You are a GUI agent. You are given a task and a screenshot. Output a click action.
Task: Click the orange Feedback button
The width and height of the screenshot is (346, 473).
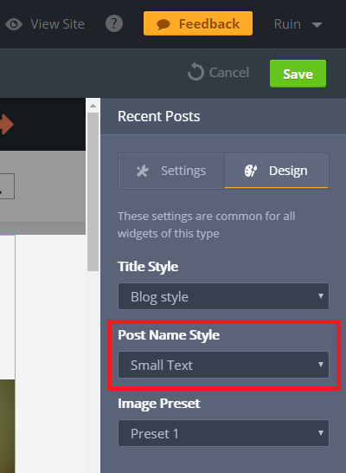[198, 23]
